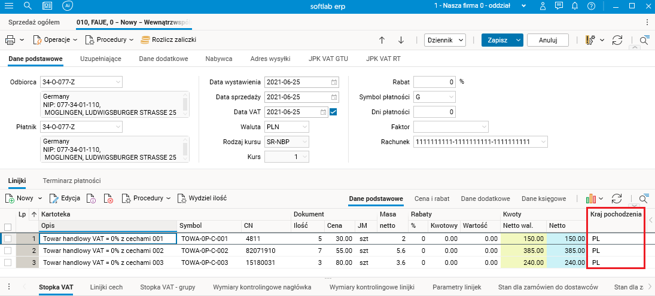655x296 pixels.
Task: Open header filter search icon
Action: (644, 40)
